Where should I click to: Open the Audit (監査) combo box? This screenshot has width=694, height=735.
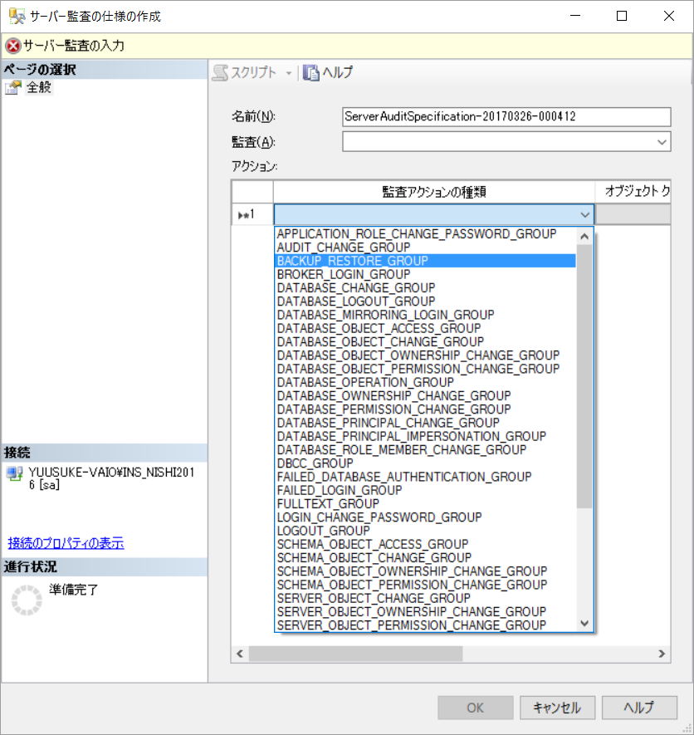pyautogui.click(x=506, y=142)
